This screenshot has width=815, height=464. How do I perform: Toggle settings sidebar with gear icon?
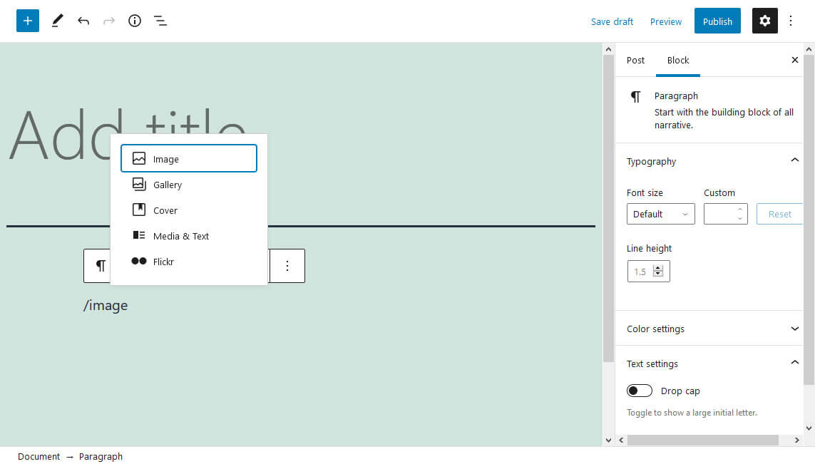764,21
